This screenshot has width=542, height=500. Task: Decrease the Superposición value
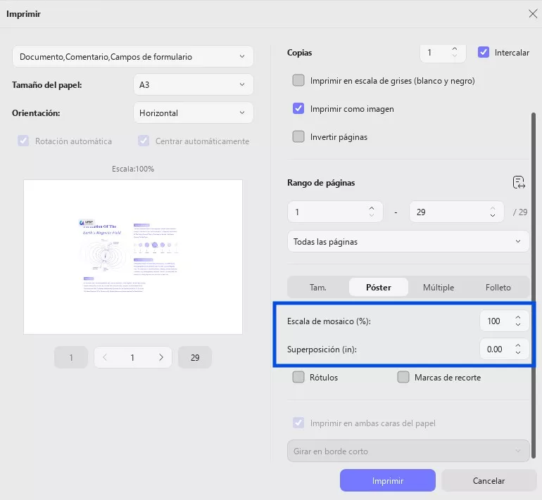(x=518, y=352)
